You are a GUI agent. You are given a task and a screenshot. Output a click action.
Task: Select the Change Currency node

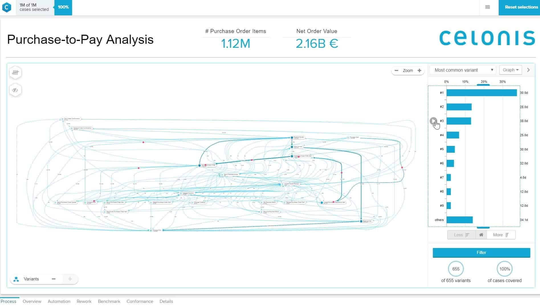coord(199,202)
